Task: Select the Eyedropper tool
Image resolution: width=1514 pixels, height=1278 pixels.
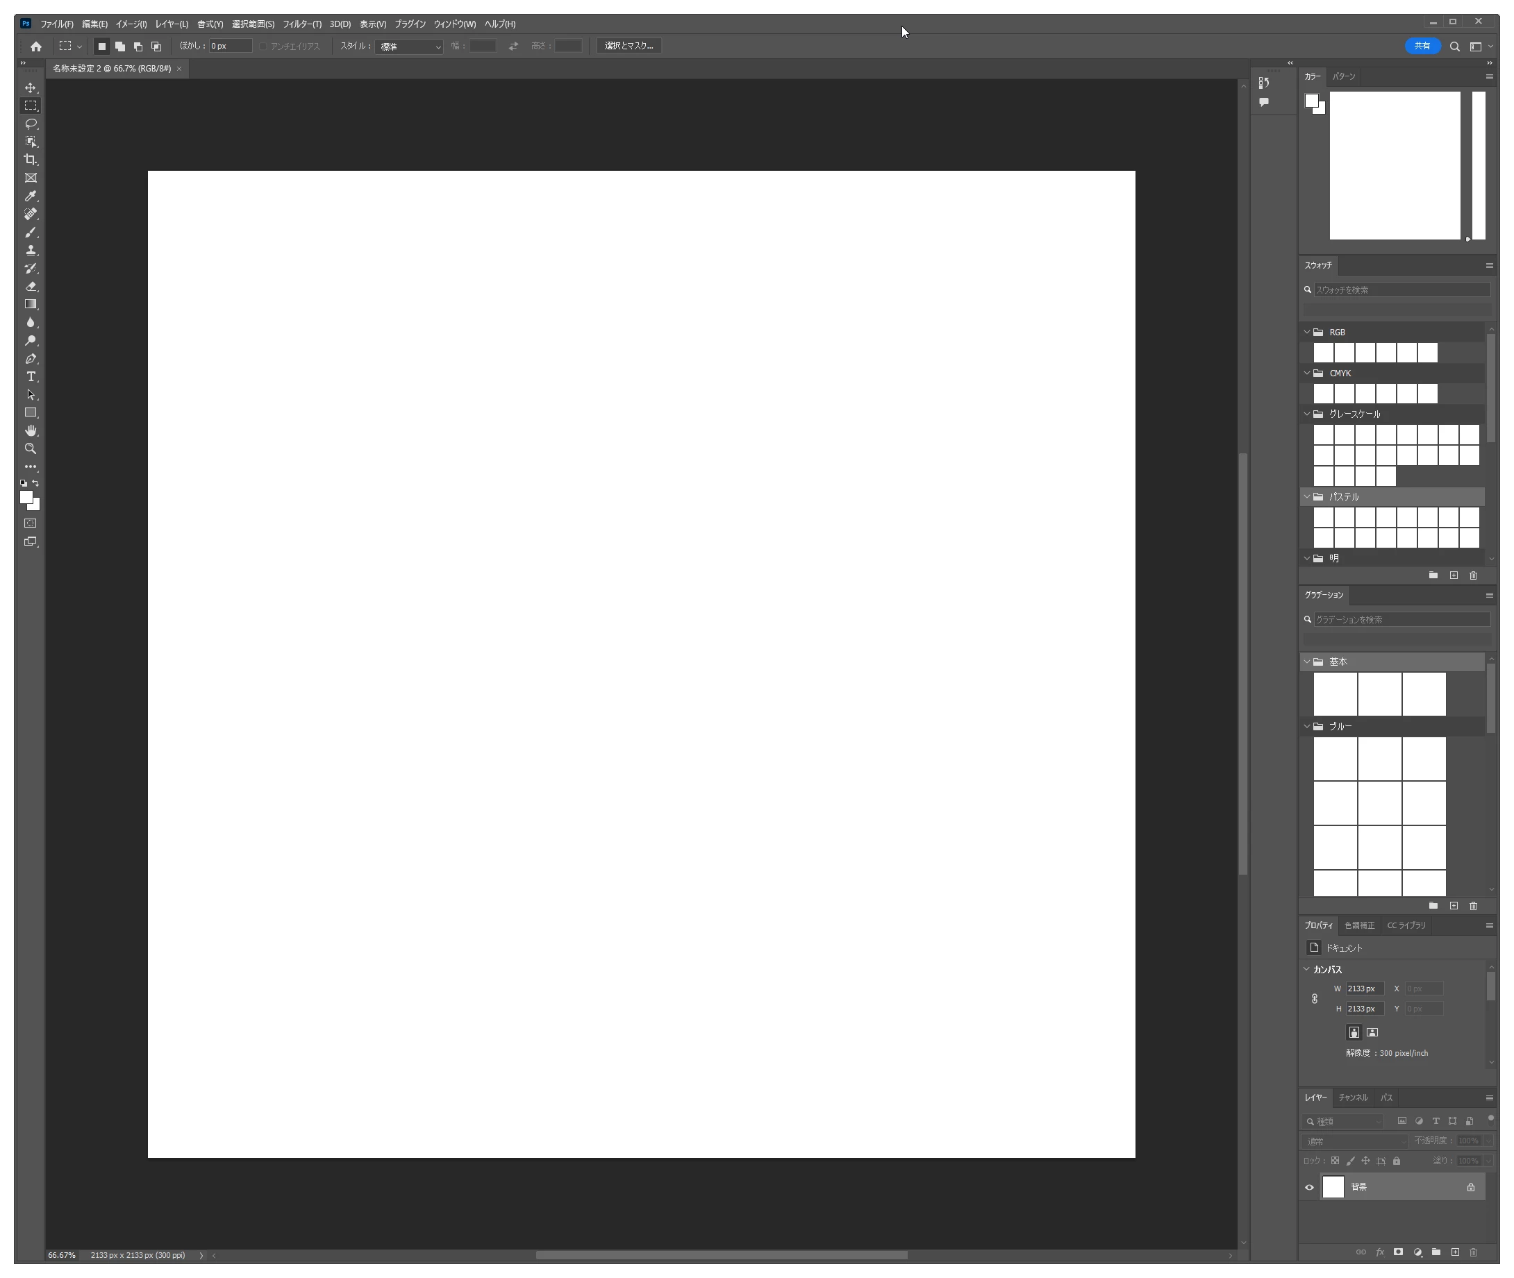Action: (31, 196)
